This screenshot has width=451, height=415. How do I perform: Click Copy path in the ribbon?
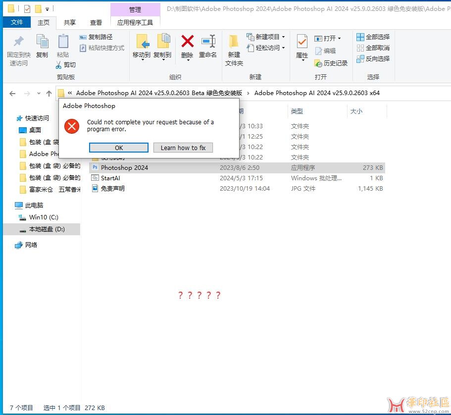pyautogui.click(x=96, y=37)
